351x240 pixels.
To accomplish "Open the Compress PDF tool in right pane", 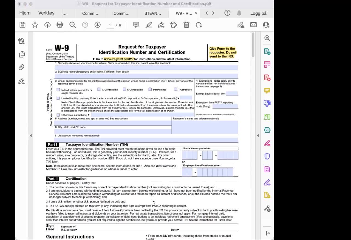I will click(267, 130).
